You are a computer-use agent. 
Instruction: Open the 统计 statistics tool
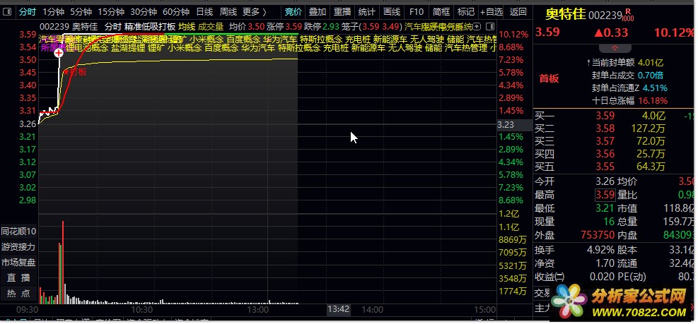click(366, 11)
